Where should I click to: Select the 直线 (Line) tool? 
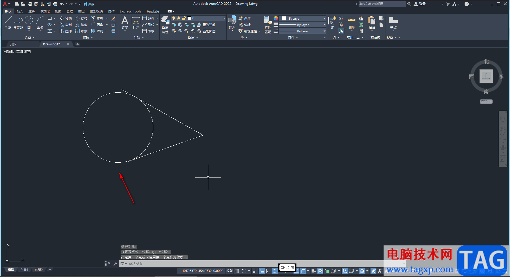coord(8,23)
